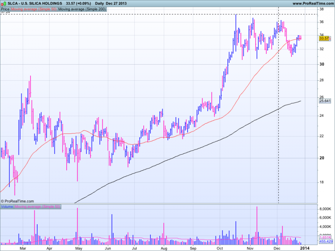Click the 22 price axis label
The height and width of the screenshot is (251, 335).
322,136
